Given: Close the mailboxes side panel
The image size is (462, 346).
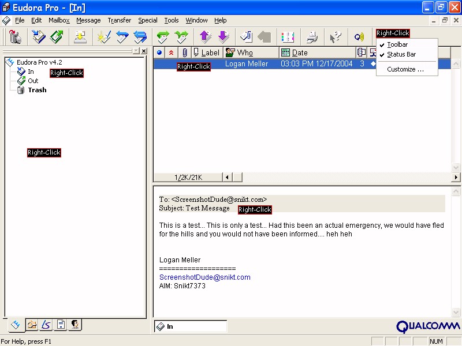Looking at the screenshot, I should [x=144, y=51].
